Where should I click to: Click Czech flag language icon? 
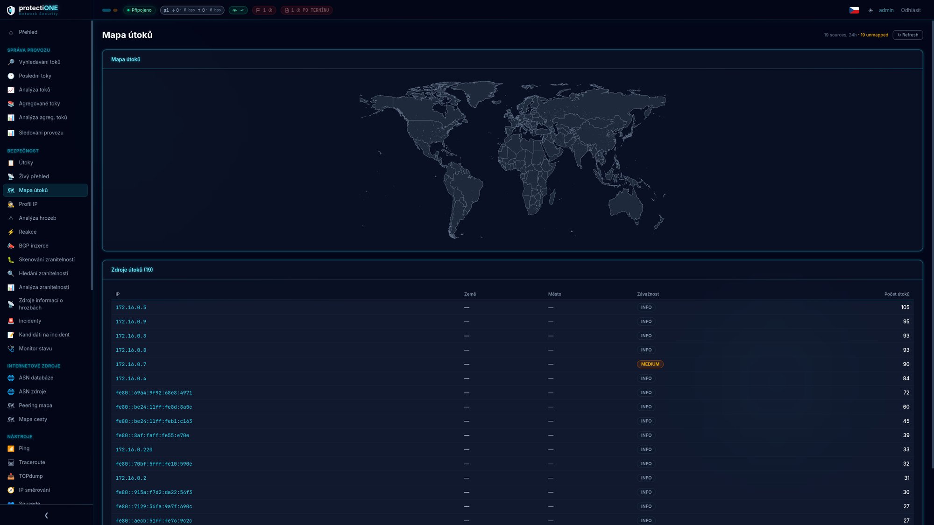pyautogui.click(x=854, y=10)
